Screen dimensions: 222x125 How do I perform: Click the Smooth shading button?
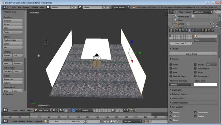click(x=8, y=55)
